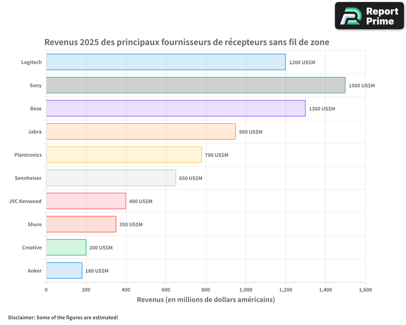The width and height of the screenshot is (406, 325).
Task: Select the gray Sennheiser bar
Action: coord(111,178)
